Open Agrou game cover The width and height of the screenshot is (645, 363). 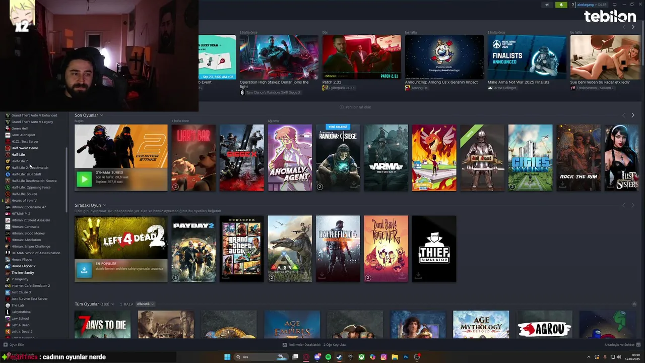(x=544, y=325)
